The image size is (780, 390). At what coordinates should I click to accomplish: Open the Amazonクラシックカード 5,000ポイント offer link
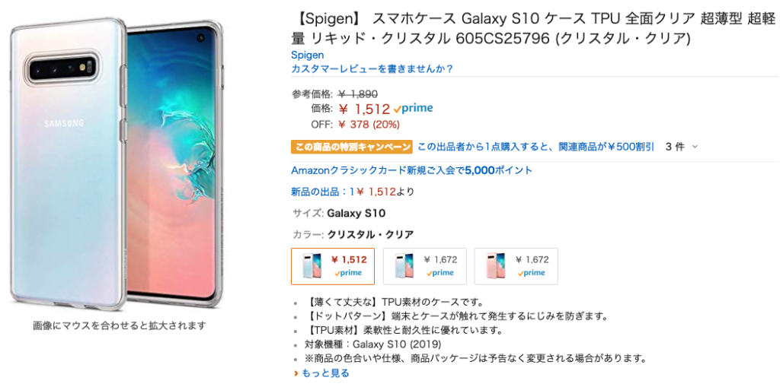click(411, 170)
